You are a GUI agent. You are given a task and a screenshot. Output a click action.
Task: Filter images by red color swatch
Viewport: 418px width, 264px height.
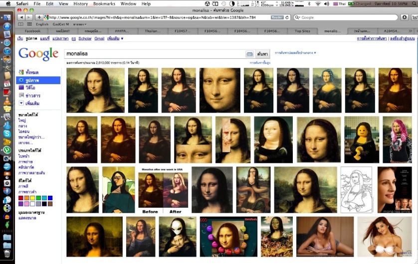click(21, 198)
